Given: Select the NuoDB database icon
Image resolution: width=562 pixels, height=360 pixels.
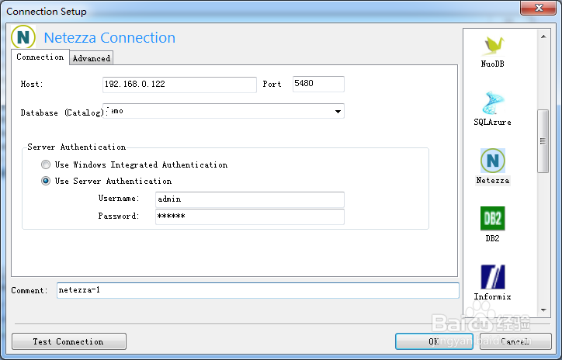Looking at the screenshot, I should [492, 45].
